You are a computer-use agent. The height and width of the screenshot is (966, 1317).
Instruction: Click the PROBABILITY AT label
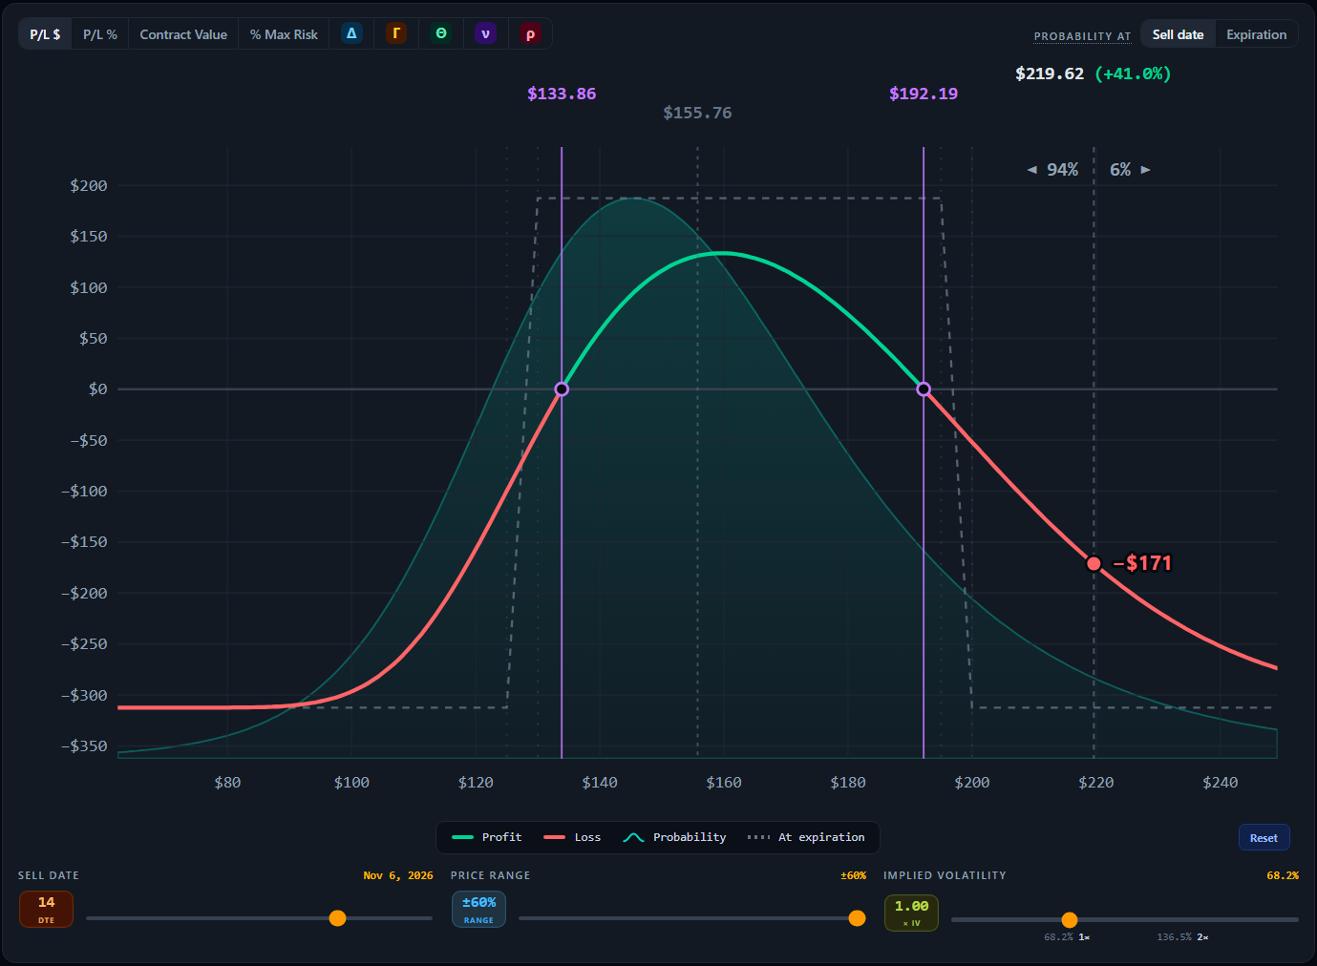coord(1082,36)
